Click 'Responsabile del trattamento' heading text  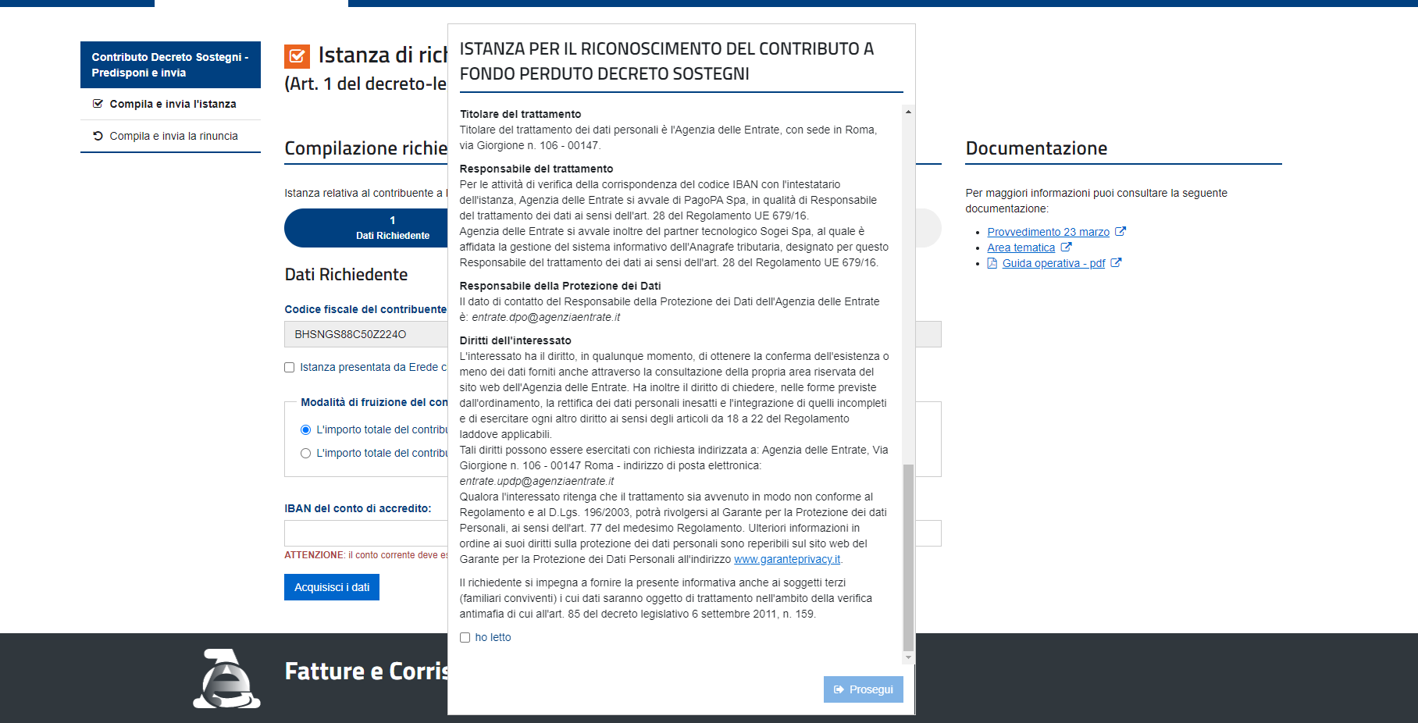[536, 169]
